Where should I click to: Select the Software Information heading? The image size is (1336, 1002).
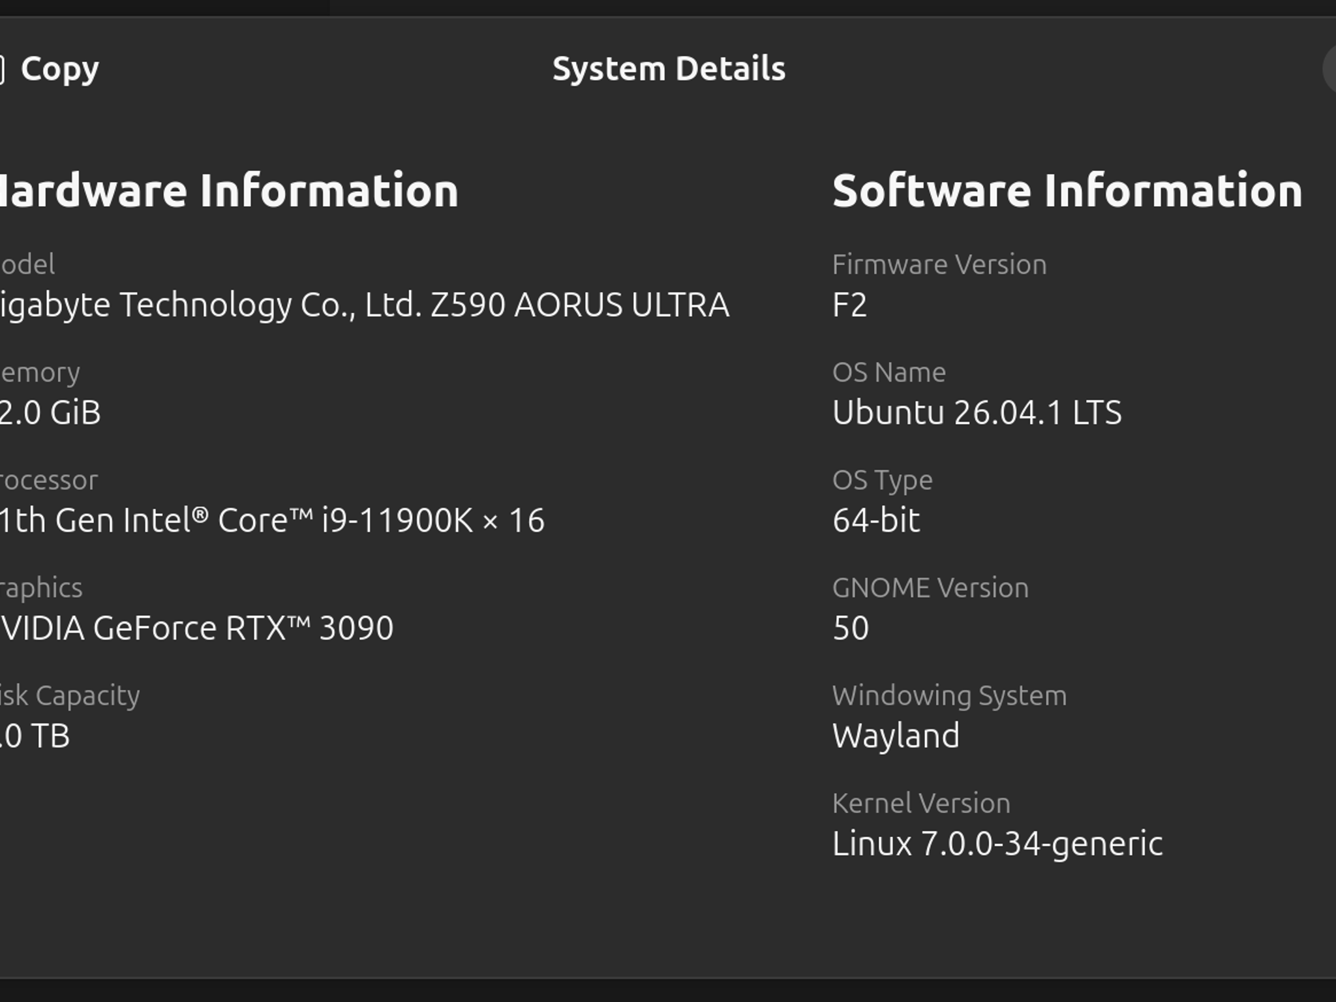[x=1067, y=190]
